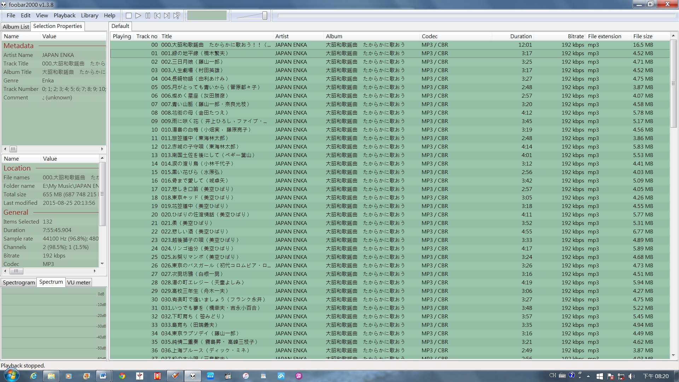Click the stop button icon in toolbar
This screenshot has height=382, width=679.
pos(129,16)
